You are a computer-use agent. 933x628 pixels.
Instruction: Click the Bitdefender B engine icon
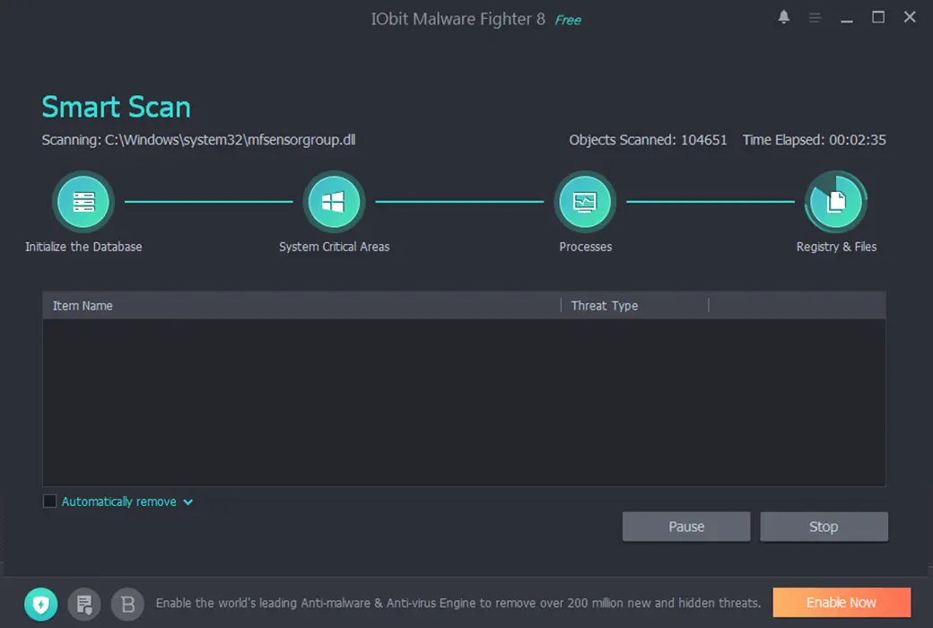(128, 604)
